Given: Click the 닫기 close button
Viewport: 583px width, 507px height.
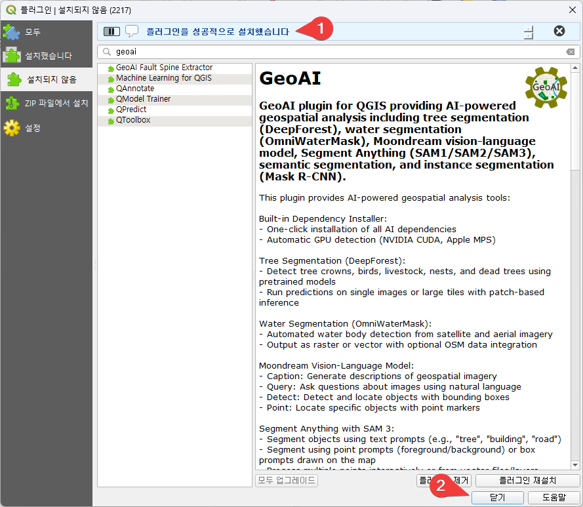Looking at the screenshot, I should (x=497, y=498).
